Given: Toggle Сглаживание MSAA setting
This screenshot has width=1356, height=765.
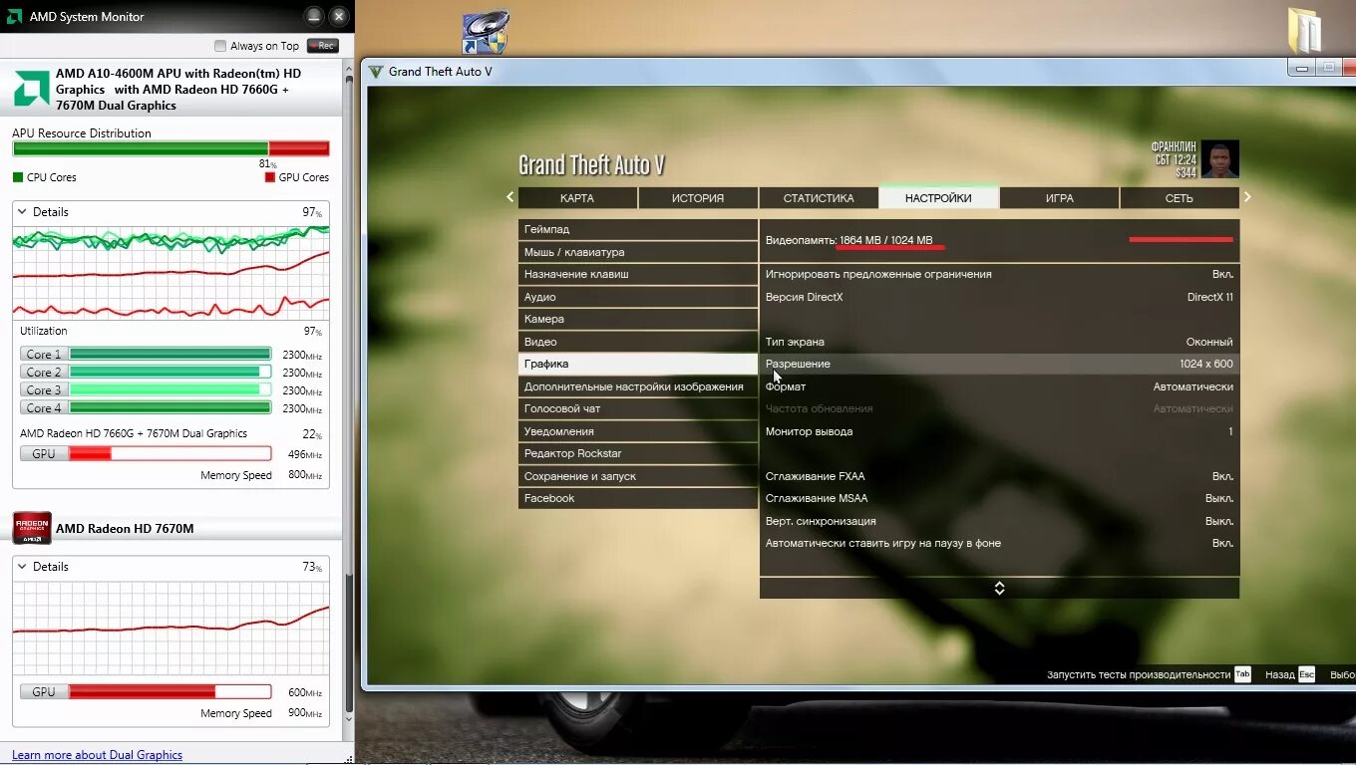Looking at the screenshot, I should pos(999,499).
